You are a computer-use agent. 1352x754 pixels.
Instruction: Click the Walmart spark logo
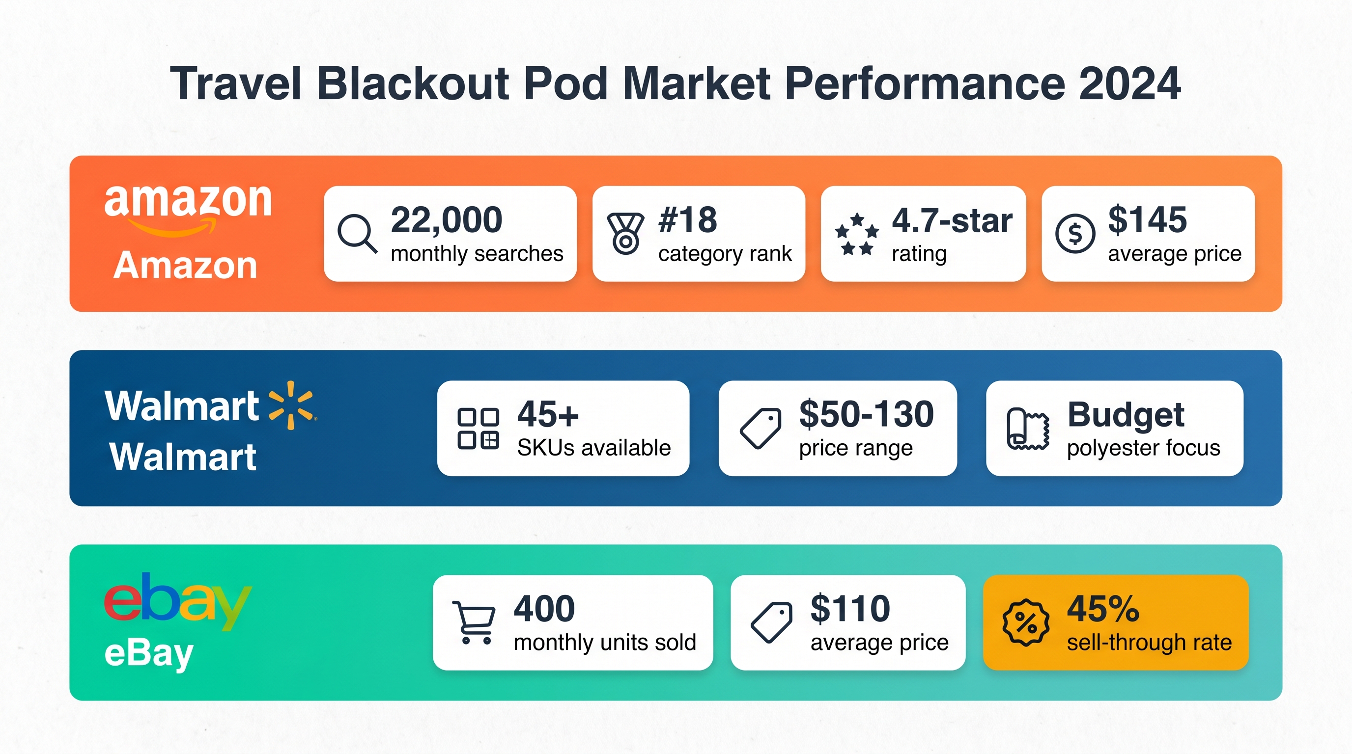tap(291, 405)
